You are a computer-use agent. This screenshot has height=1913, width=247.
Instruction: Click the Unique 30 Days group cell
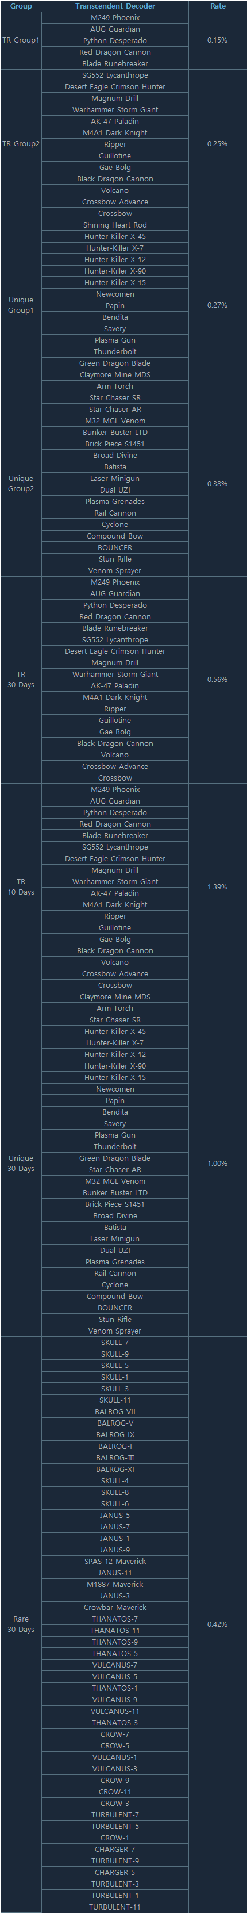(x=21, y=1163)
